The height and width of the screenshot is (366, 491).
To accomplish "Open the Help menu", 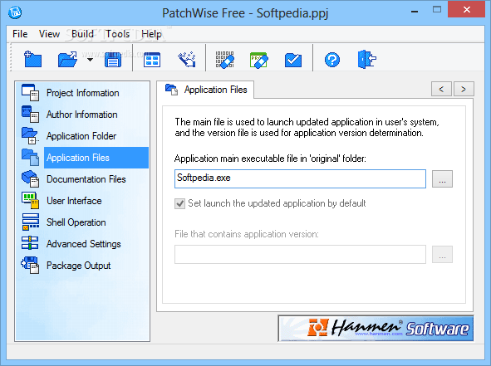I will pos(151,34).
